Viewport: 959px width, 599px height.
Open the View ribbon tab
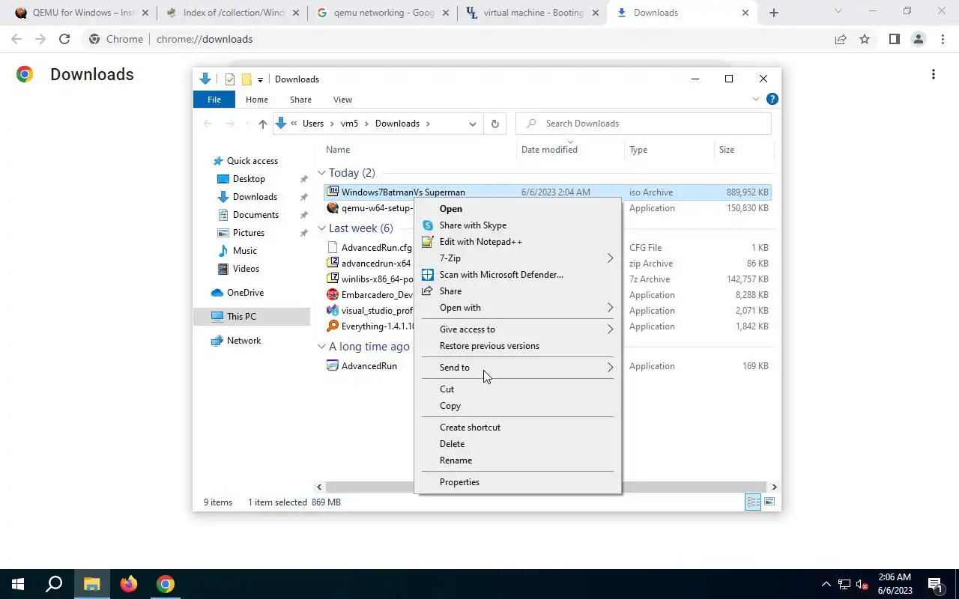[342, 100]
